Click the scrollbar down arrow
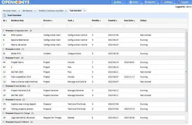Image resolution: width=192 pixels, height=125 pixels. click(x=186, y=122)
